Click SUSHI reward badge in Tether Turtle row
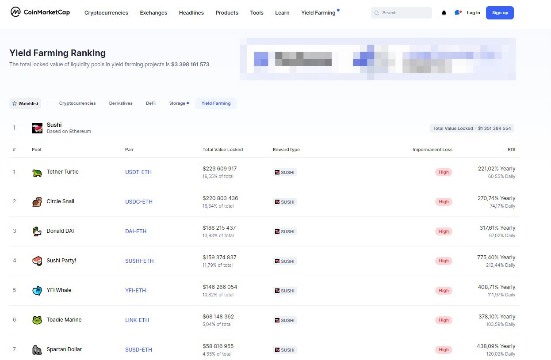The height and width of the screenshot is (360, 551). 285,172
